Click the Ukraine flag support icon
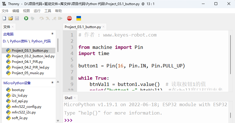The height and width of the screenshot is (123, 235). point(79,18)
